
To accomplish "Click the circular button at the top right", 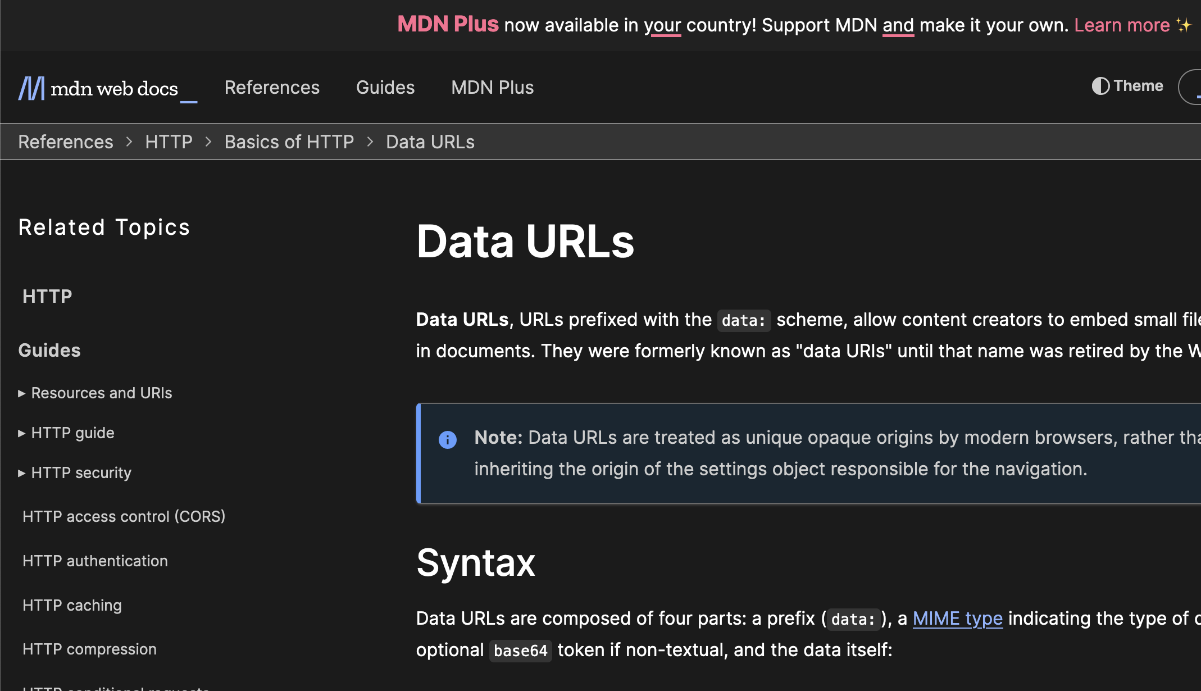I will (1194, 87).
